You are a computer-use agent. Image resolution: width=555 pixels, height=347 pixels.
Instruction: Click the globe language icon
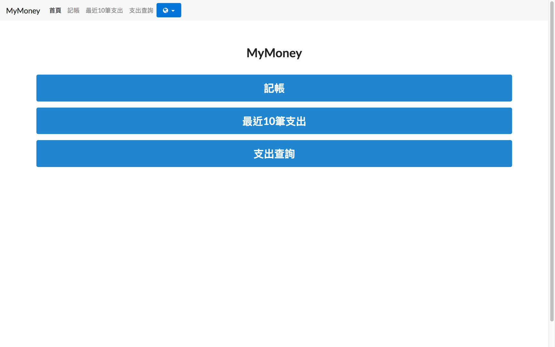[x=165, y=10]
